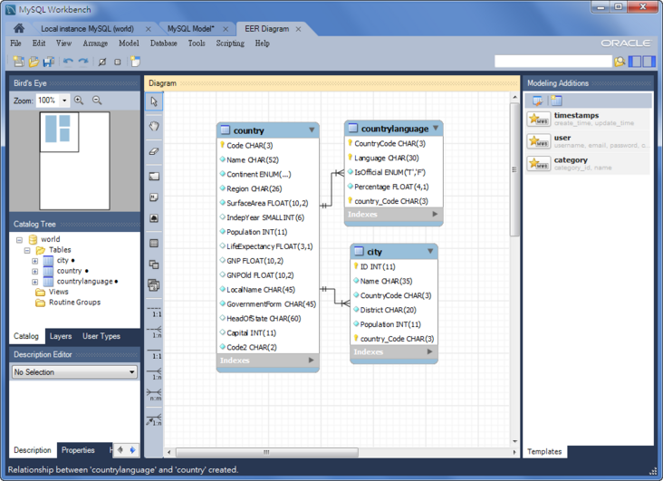Click the zoom out magnifier icon
Image resolution: width=663 pixels, height=481 pixels.
[x=97, y=101]
